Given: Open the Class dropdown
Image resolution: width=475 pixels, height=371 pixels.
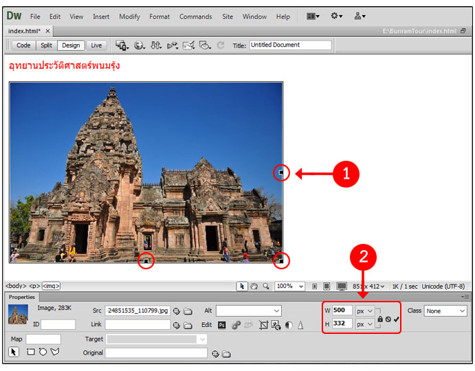Looking at the screenshot, I should coord(445,311).
